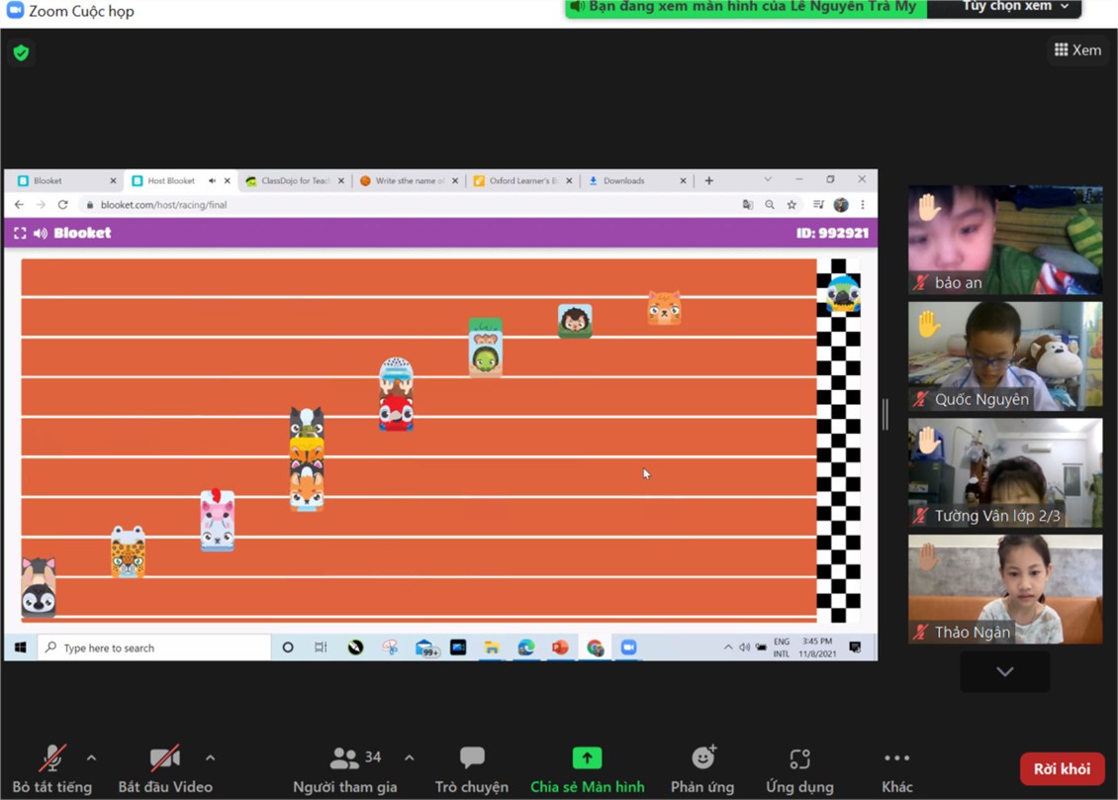Turn on camera with Bắt đầu Video
The image size is (1118, 800).
point(164,758)
